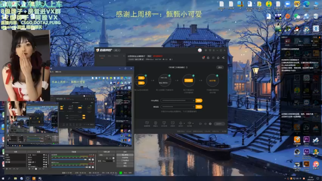
Task: Toggle visibility of first OBS source
Action: 44,155
